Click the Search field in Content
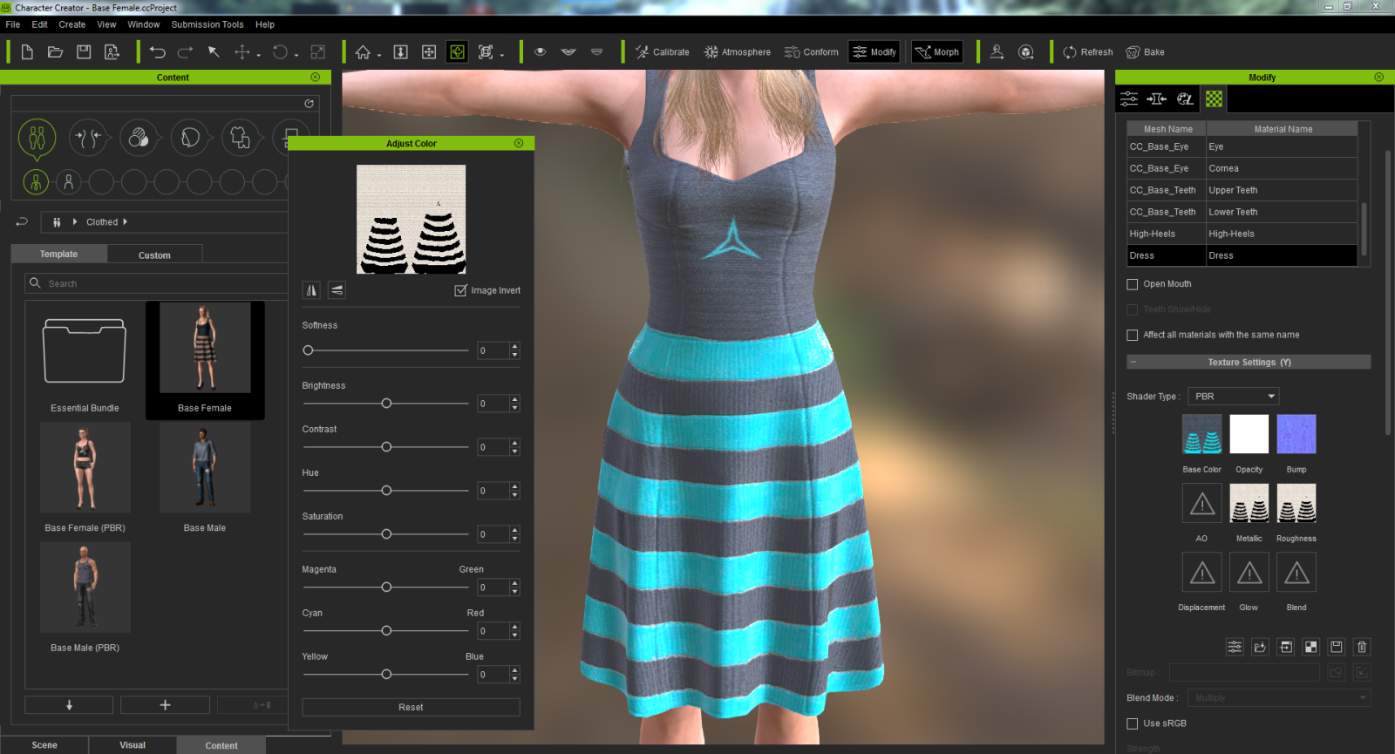1395x754 pixels. tap(157, 283)
